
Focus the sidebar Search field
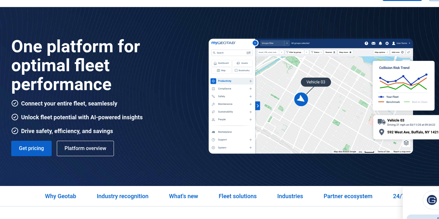click(x=232, y=53)
